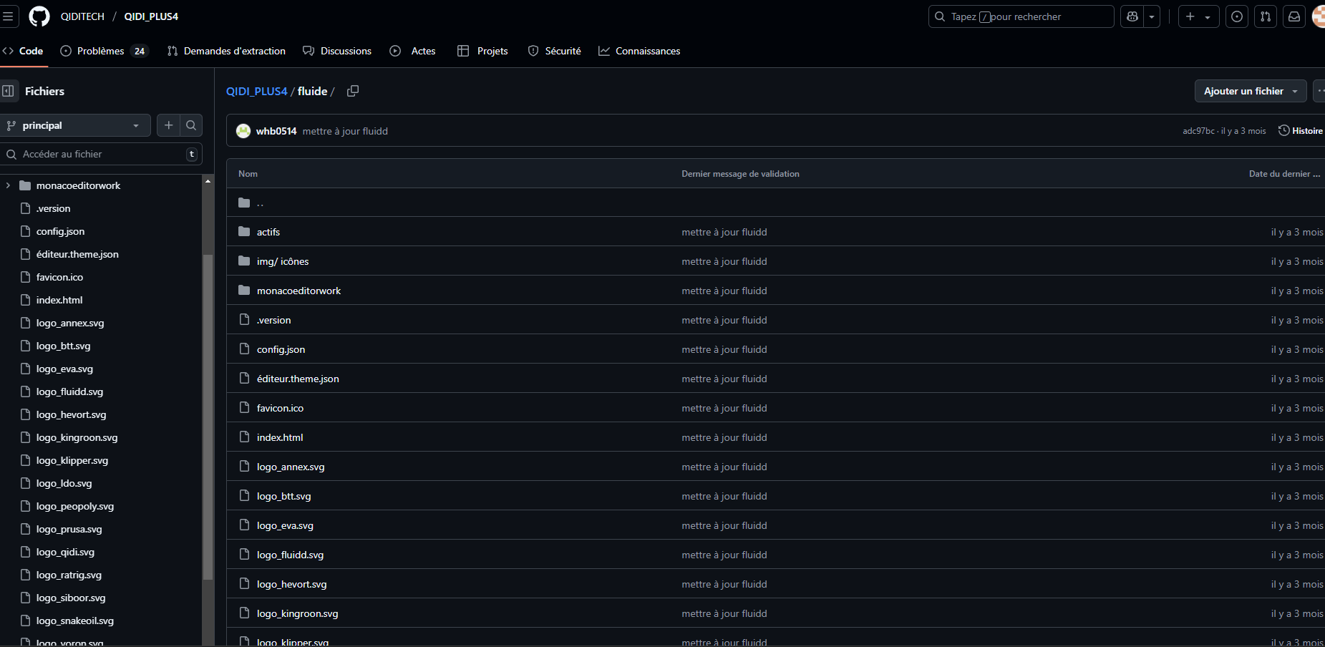
Task: Open the monacoeditorwork folder in file list
Action: [299, 291]
